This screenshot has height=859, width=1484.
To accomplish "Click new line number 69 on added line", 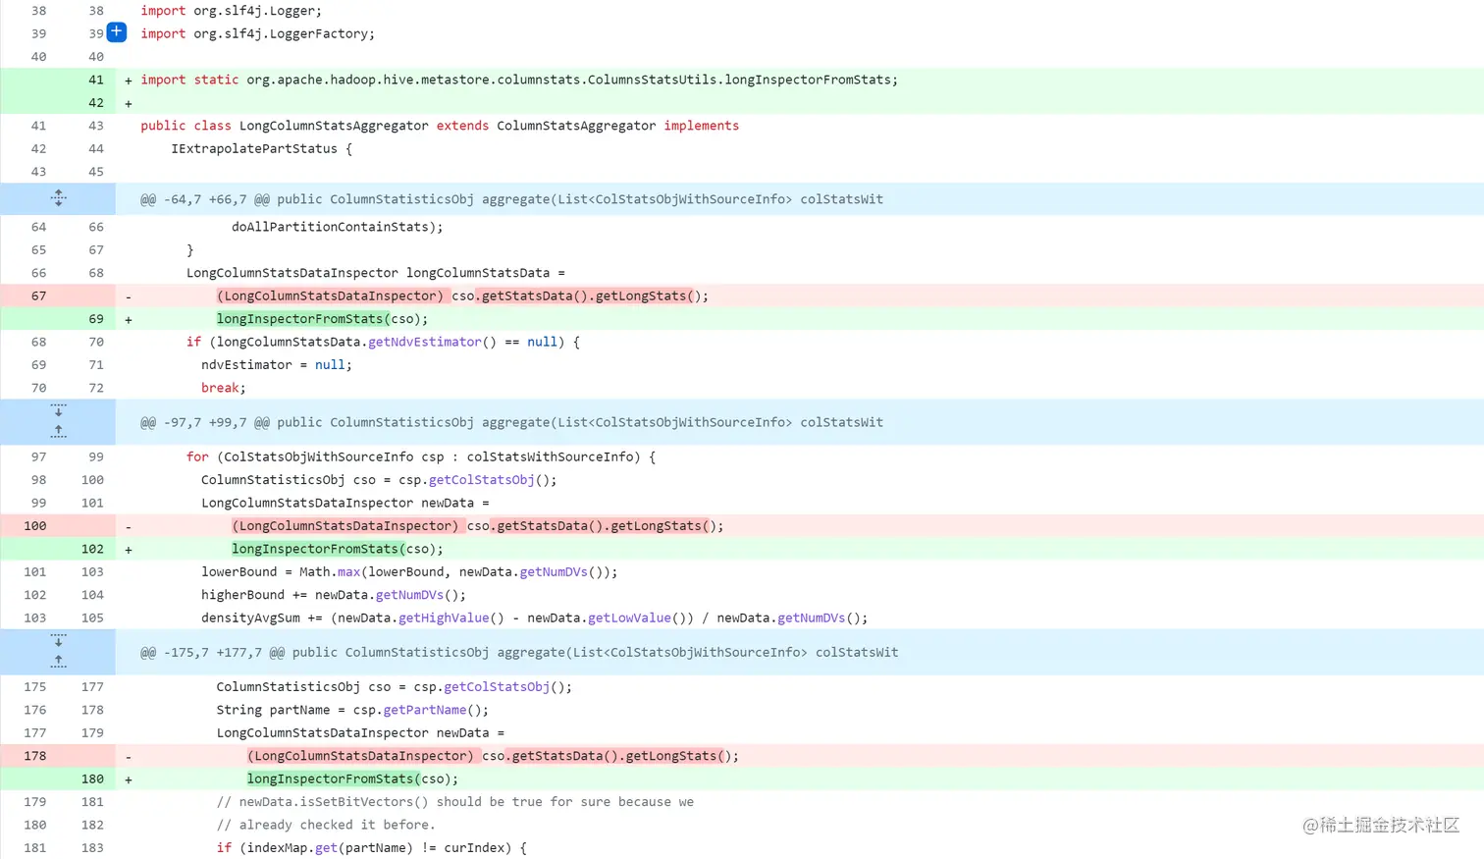I will (x=96, y=318).
